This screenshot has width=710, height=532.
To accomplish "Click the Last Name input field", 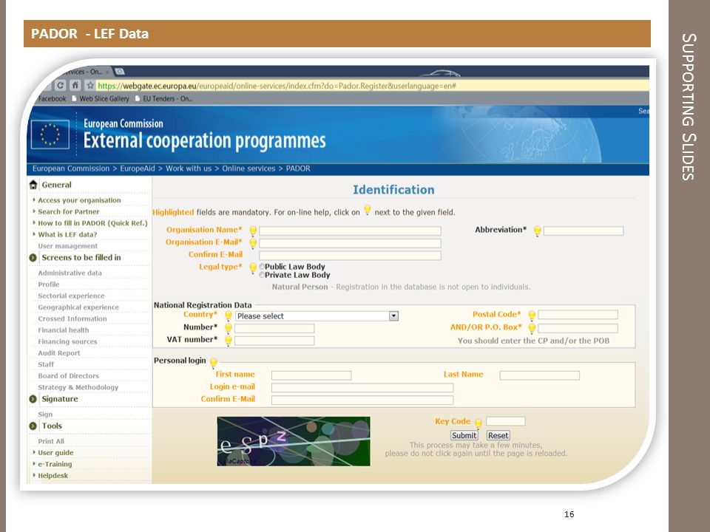I will (x=540, y=375).
